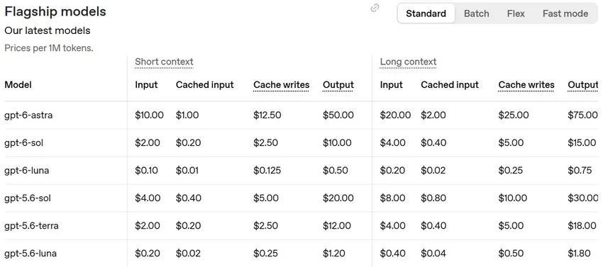
Task: Select the gpt-6-sol model name
Action: click(x=24, y=143)
